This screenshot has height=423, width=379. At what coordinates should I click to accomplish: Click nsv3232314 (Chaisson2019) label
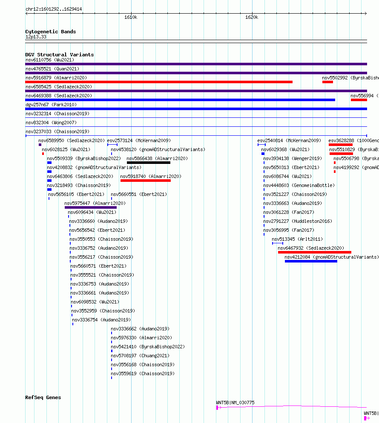pyautogui.click(x=57, y=114)
